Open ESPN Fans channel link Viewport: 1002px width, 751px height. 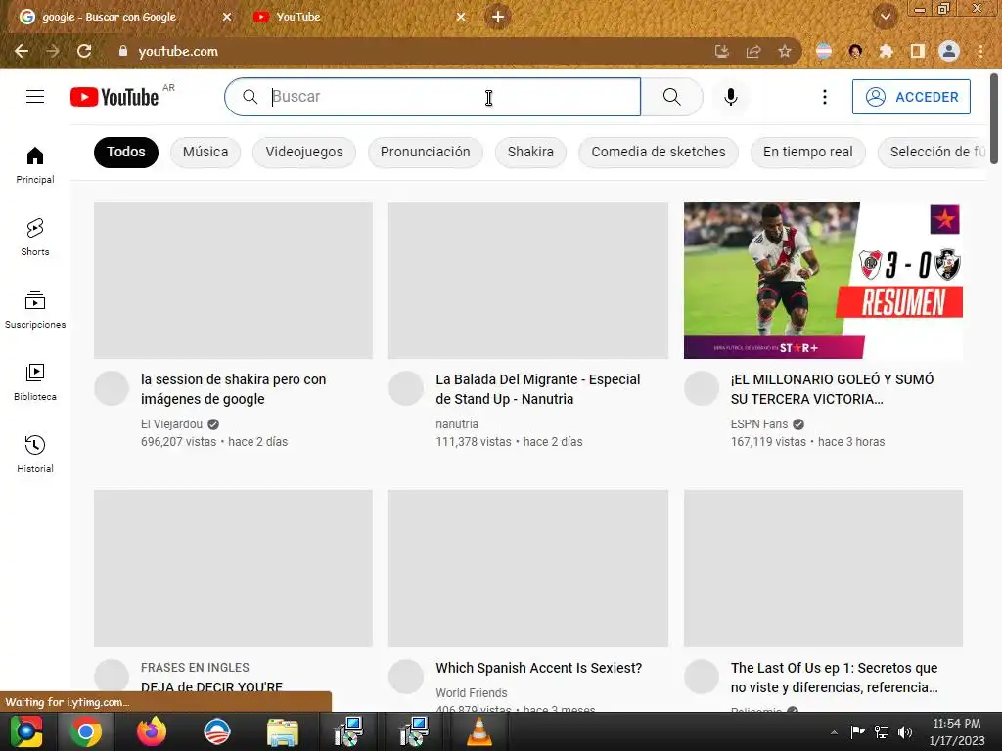coord(759,424)
